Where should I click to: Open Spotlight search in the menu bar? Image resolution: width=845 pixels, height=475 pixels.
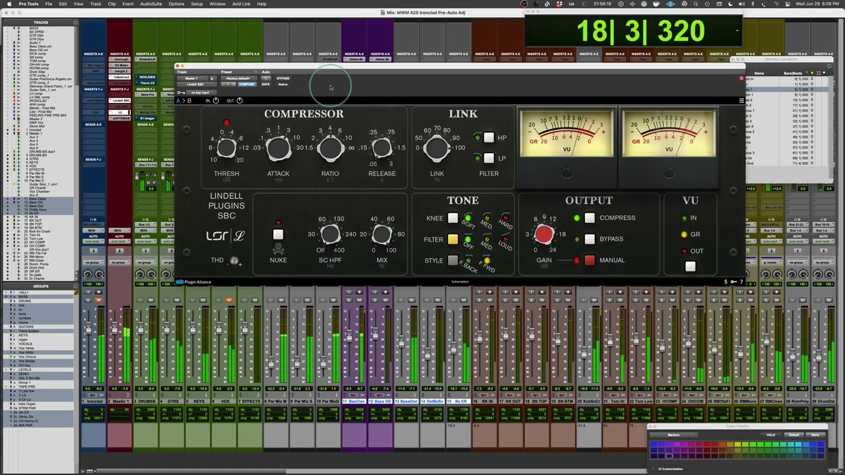696,4
